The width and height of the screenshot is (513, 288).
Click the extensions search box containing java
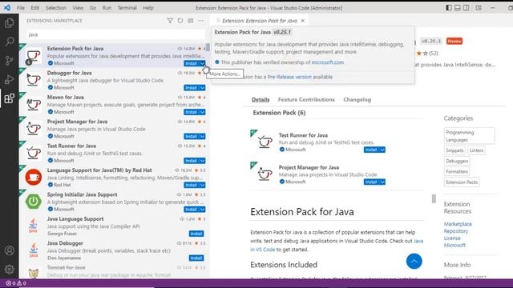(115, 34)
